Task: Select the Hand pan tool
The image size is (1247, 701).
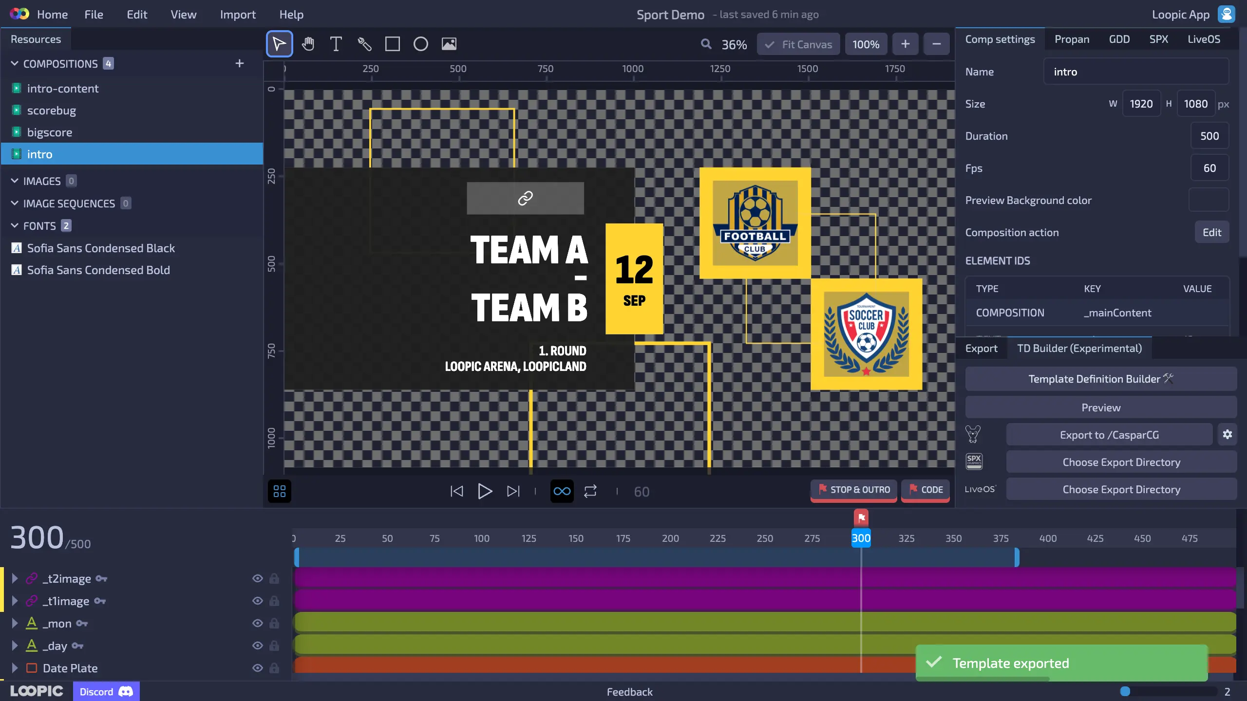Action: 308,44
